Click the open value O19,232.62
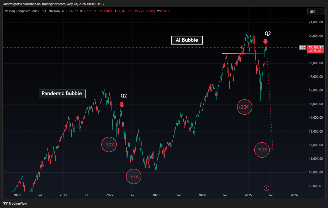The image size is (328, 208). pyautogui.click(x=70, y=11)
